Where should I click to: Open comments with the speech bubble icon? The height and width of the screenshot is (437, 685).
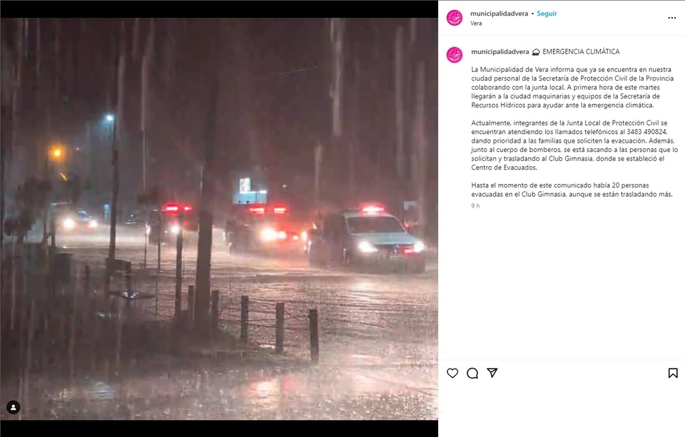click(x=472, y=373)
